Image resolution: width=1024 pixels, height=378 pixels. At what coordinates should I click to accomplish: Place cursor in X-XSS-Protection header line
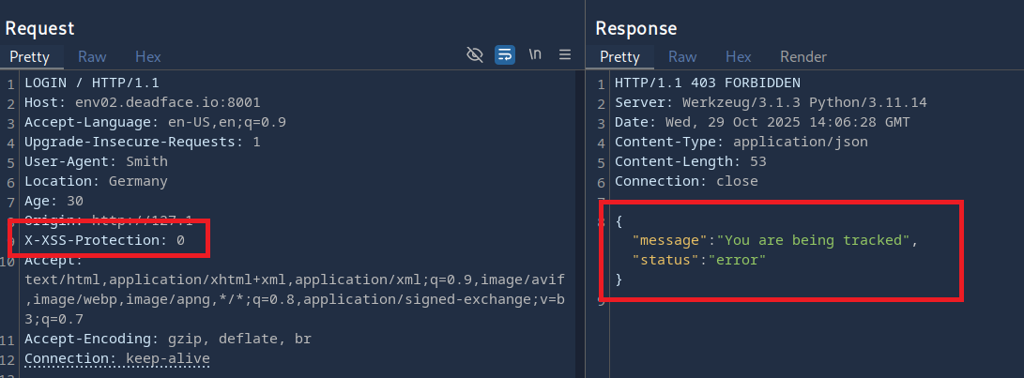point(104,241)
